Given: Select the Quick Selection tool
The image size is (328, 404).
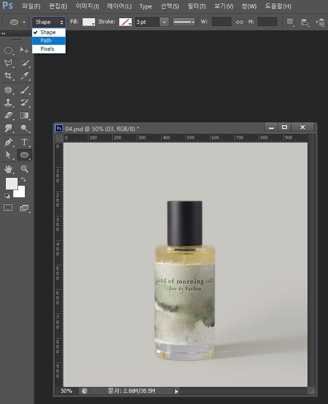Looking at the screenshot, I should (24, 63).
